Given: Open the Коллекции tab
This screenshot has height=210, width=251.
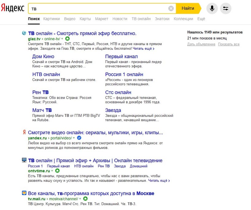Looking at the screenshot, I should 183,19.
